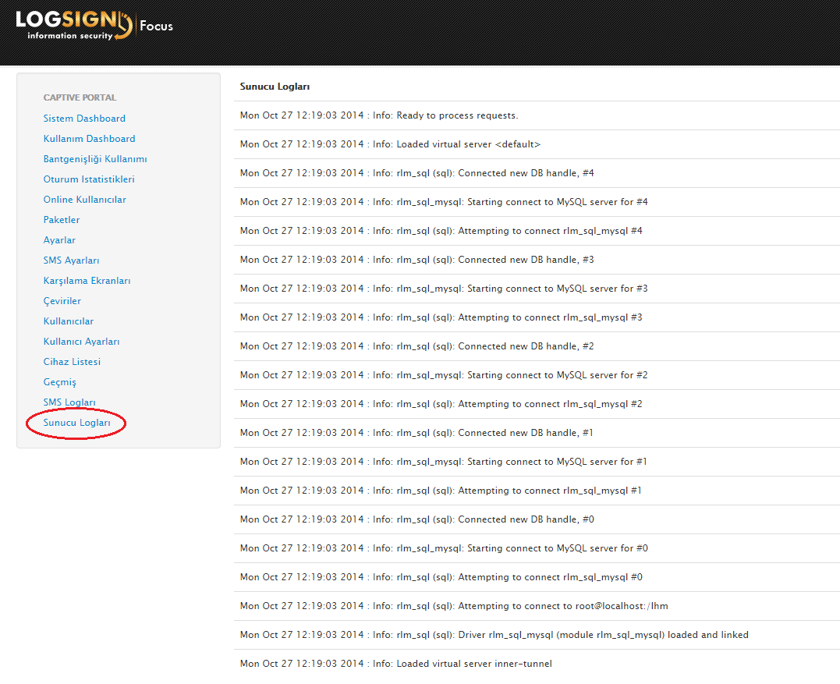
Task: Go to Bantgenişliği Kullanımı page
Action: 95,159
